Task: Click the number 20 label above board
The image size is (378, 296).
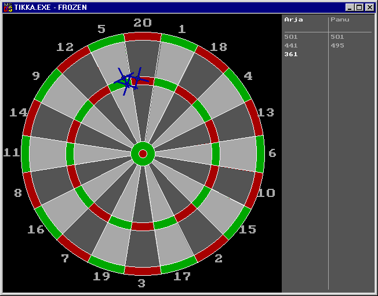Action: [x=143, y=23]
